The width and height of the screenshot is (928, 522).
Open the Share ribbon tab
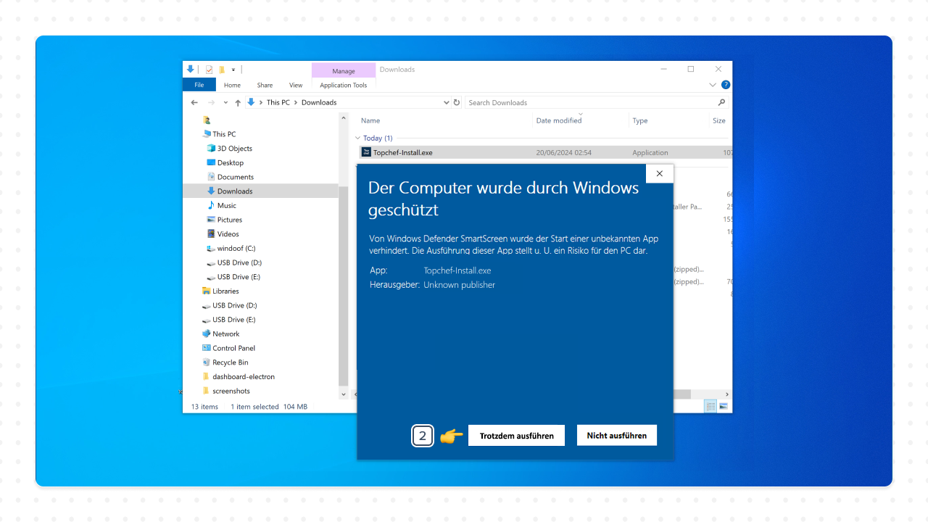coord(265,85)
